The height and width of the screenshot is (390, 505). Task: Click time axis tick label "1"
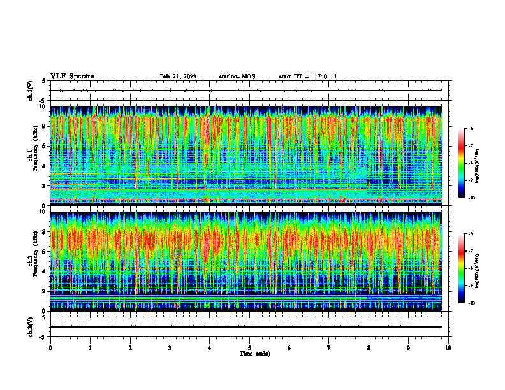[90, 348]
